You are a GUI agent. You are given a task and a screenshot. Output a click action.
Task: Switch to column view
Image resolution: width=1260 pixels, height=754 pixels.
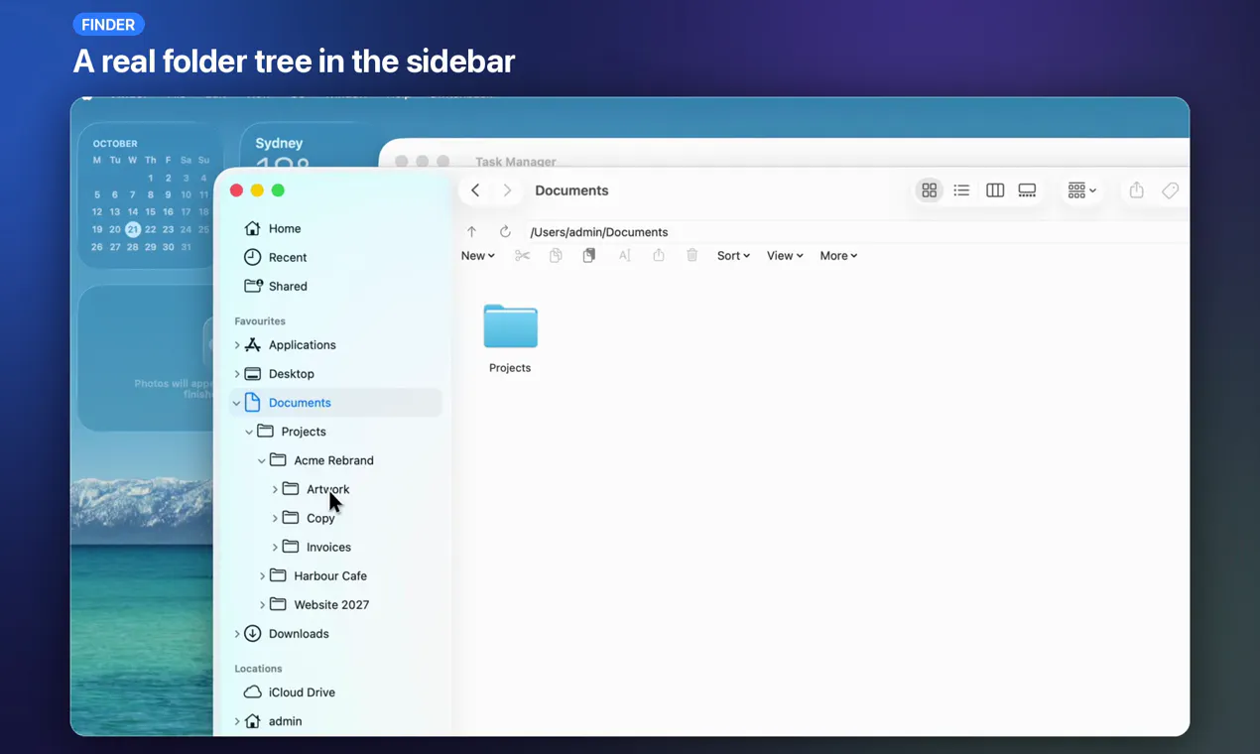click(x=995, y=190)
